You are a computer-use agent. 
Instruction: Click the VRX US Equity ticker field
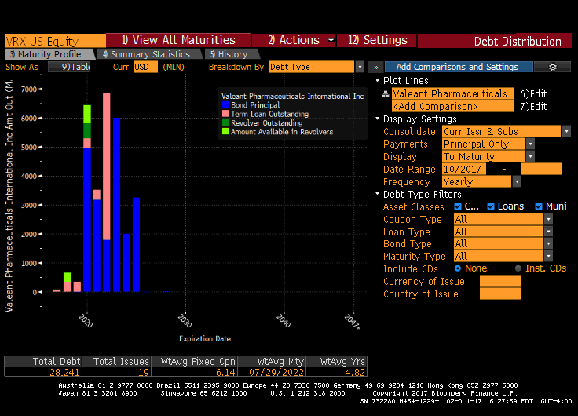[55, 41]
